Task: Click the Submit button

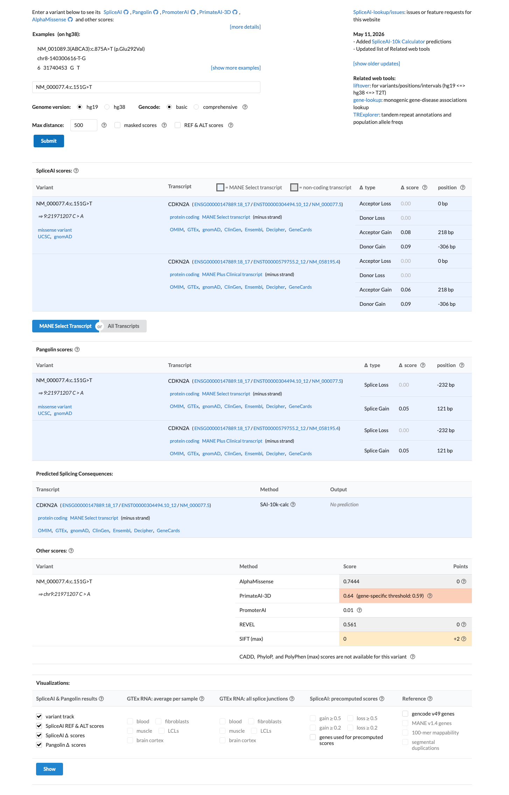Action: 49,141
